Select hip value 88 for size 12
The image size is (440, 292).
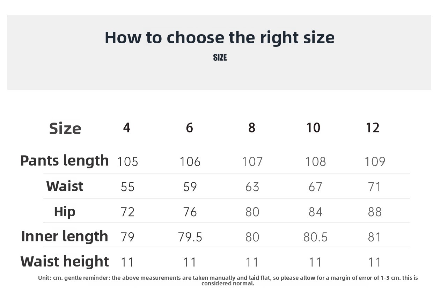375,212
